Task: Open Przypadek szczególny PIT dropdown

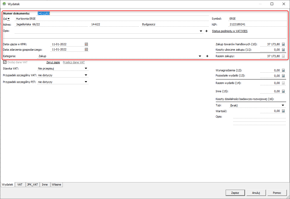Action: [x=86, y=82]
